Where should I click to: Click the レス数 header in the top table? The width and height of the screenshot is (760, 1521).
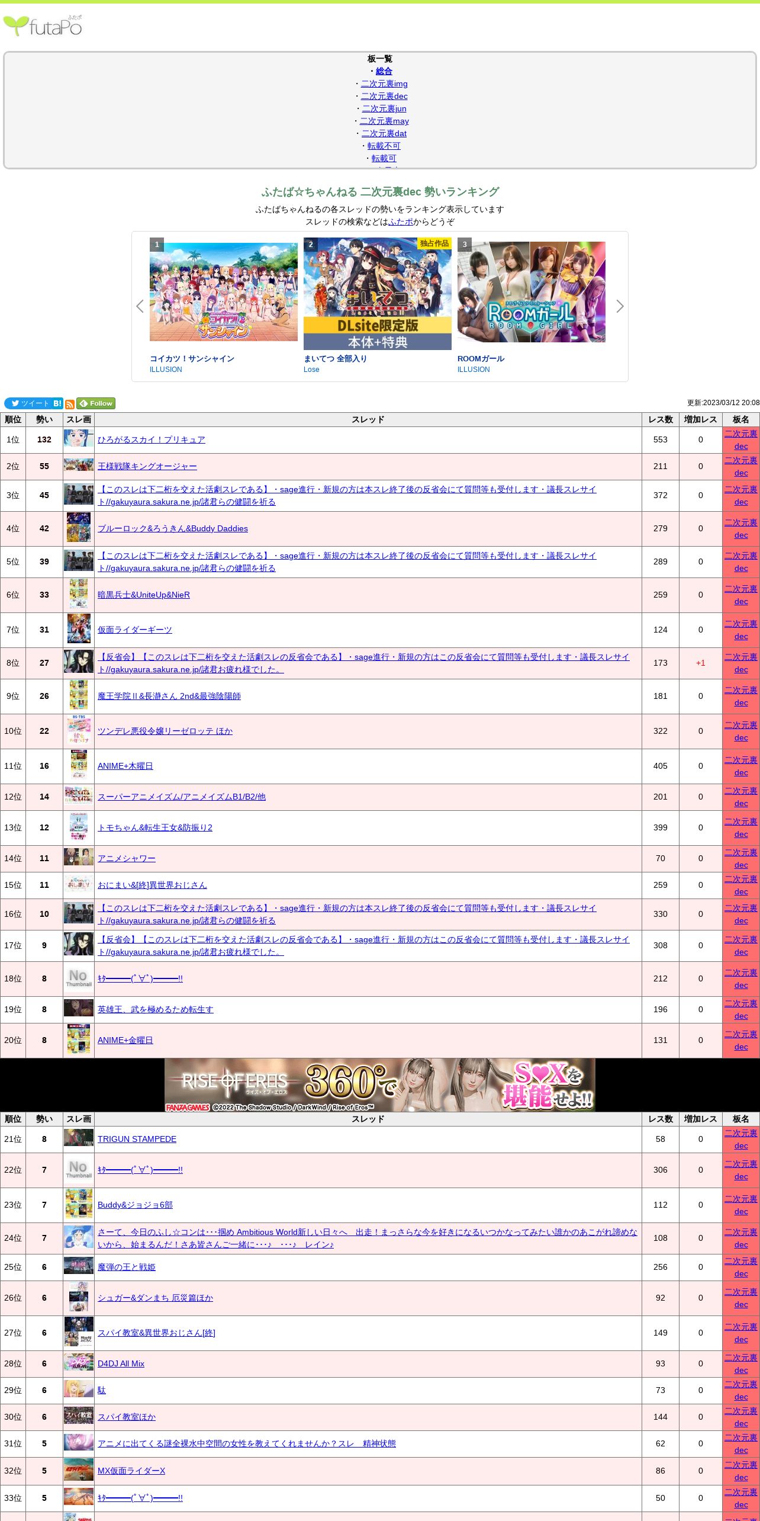tap(661, 419)
